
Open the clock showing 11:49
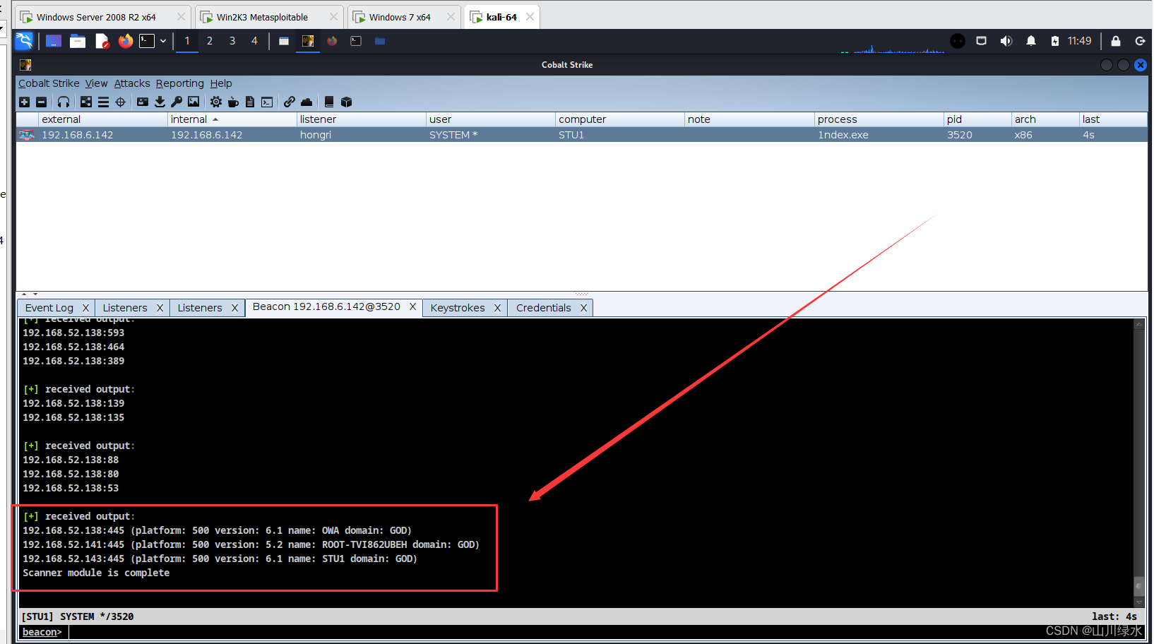click(1079, 41)
